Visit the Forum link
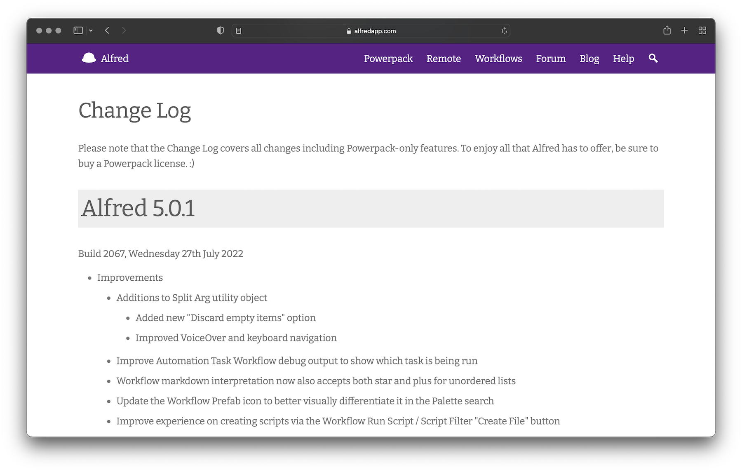The height and width of the screenshot is (472, 742). pyautogui.click(x=551, y=59)
